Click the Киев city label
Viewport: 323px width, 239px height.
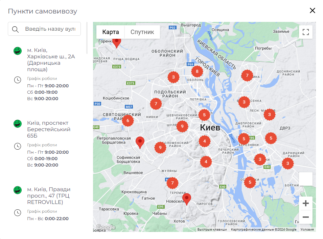(210, 127)
